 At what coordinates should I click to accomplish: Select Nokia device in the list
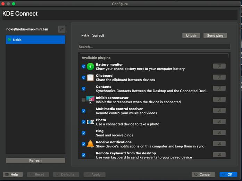tap(35, 40)
